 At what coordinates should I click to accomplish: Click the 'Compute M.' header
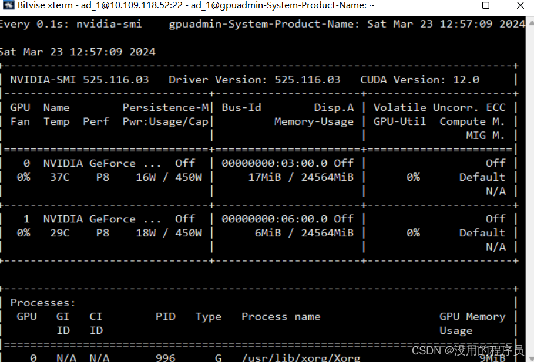(472, 121)
